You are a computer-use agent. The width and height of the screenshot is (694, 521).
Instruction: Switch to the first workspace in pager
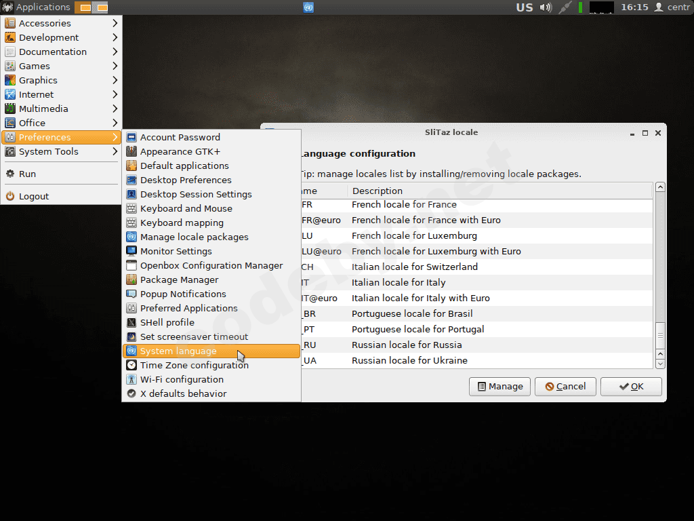tap(83, 7)
